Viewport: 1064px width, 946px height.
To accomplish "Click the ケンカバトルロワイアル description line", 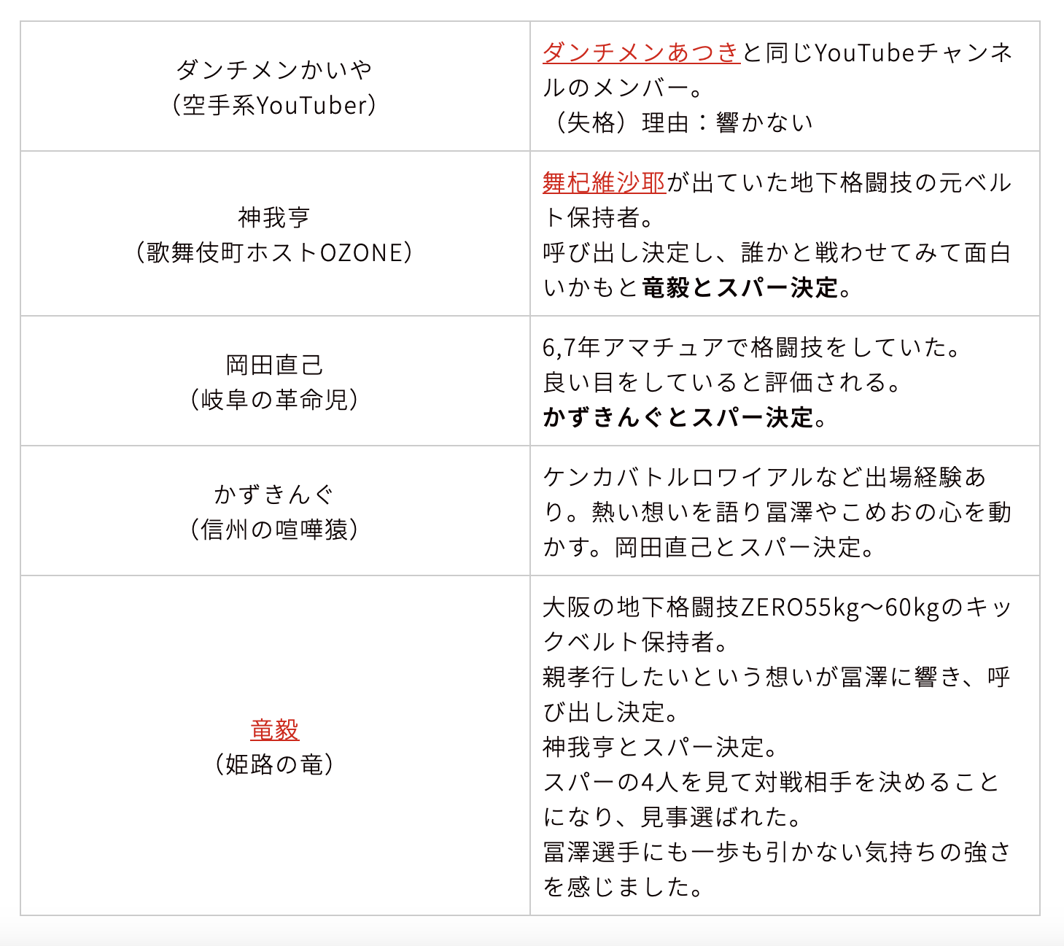I will click(x=764, y=477).
